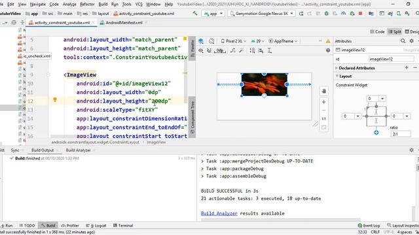
Task: Open the Pixel 2 XL device dropdown
Action: [x=234, y=41]
